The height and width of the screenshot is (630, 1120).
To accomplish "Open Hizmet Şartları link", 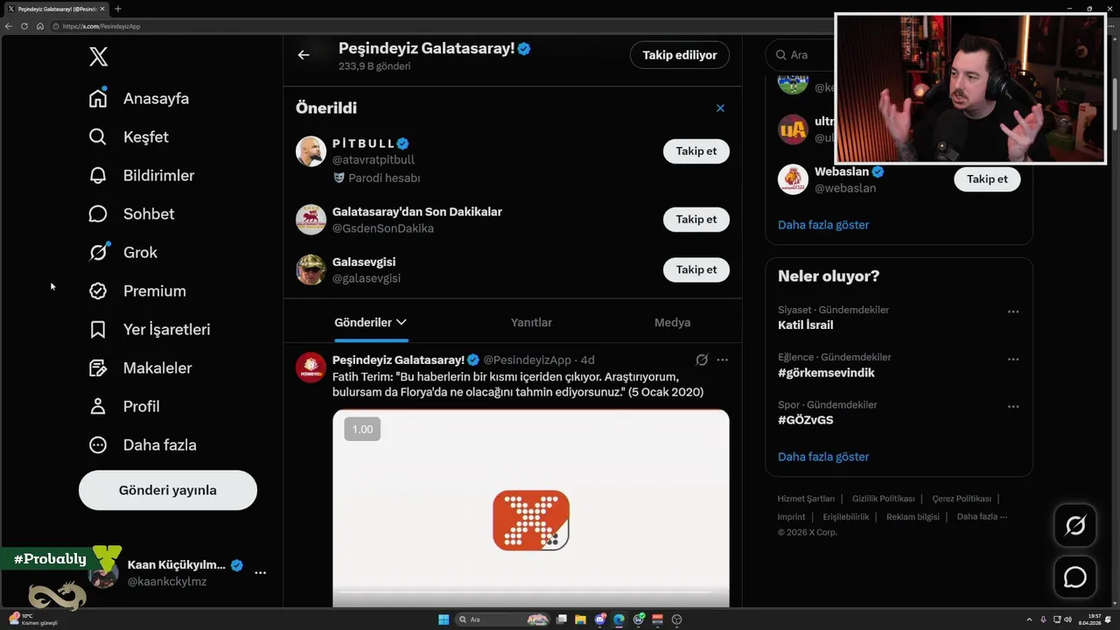I will 806,499.
